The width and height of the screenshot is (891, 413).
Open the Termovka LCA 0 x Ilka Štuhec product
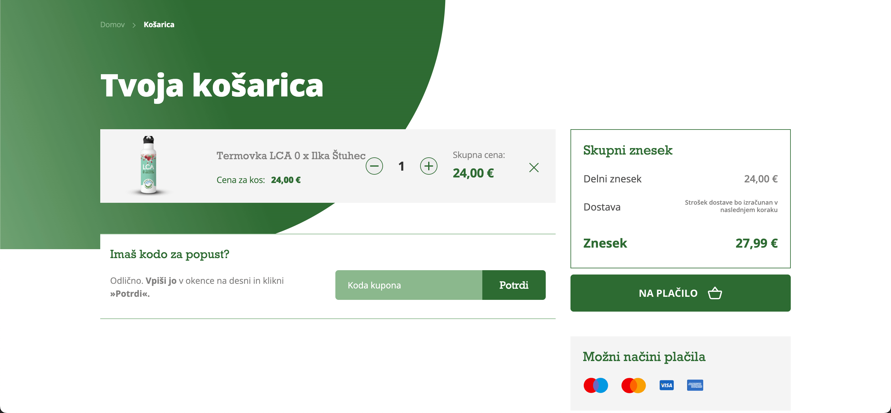coord(291,155)
